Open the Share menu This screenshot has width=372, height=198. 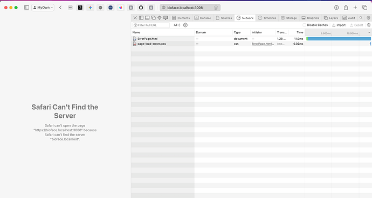pos(346,8)
